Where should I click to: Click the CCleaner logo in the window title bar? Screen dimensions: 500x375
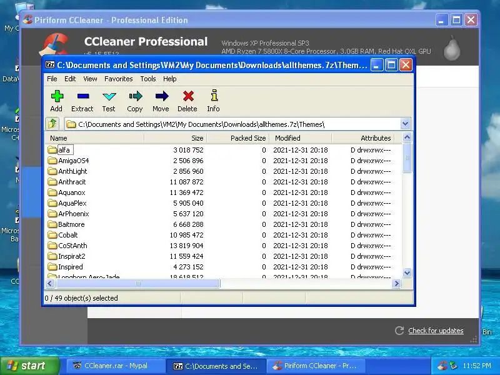27,19
